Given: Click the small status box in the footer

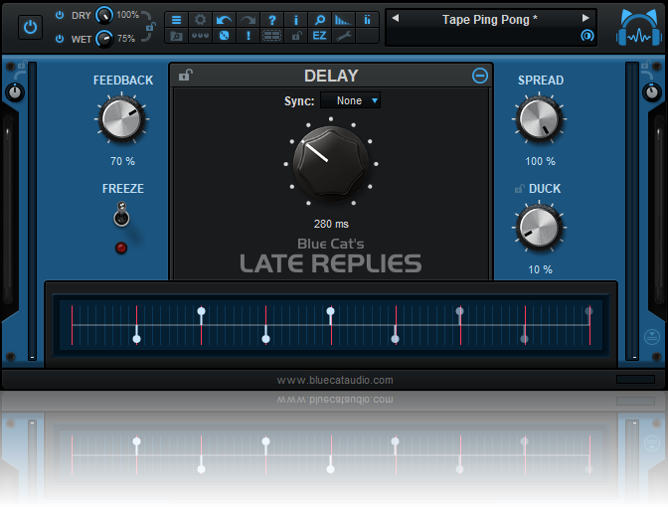Looking at the screenshot, I should point(635,379).
